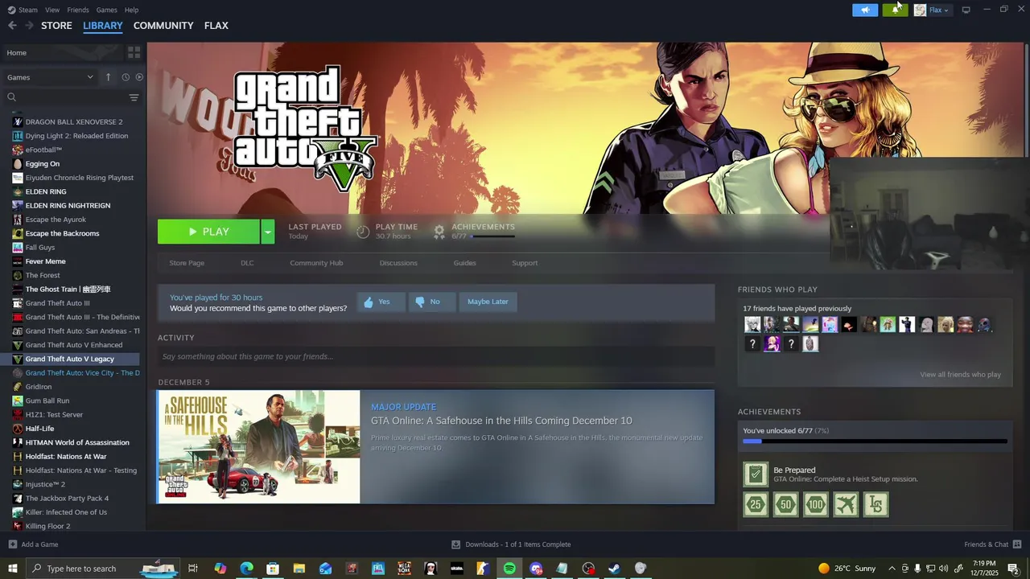Open the Guides link

(464, 263)
